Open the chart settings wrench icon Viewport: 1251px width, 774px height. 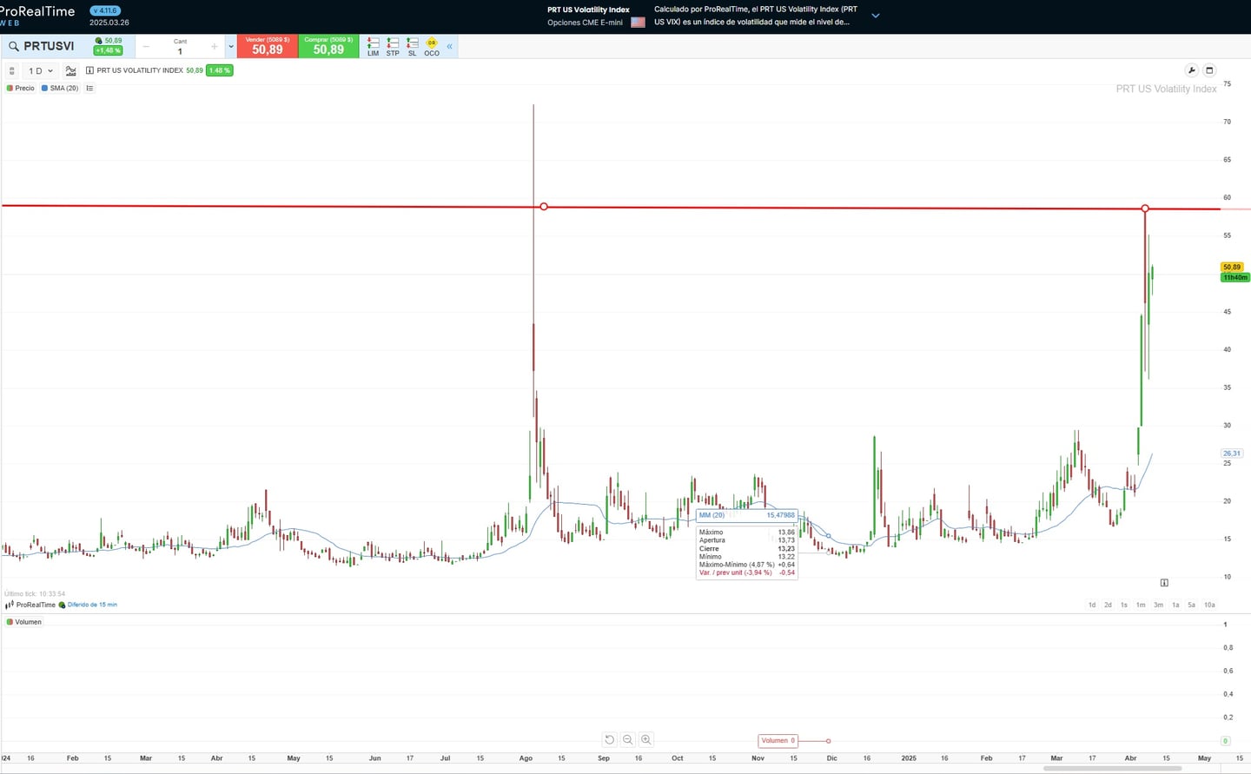click(1191, 70)
